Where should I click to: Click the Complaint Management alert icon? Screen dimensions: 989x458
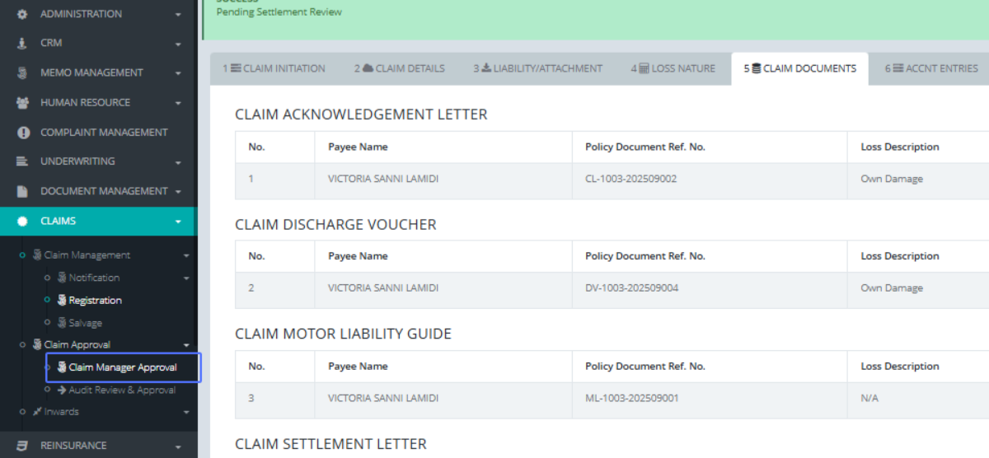[x=22, y=132]
